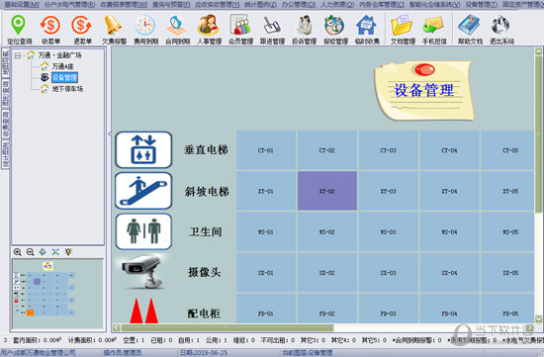Open the 基础设置 menu
Viewport: 544px width, 357px height.
tap(22, 5)
